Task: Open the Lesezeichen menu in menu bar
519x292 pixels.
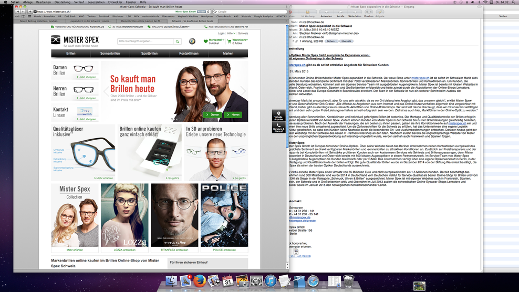Action: (96, 2)
